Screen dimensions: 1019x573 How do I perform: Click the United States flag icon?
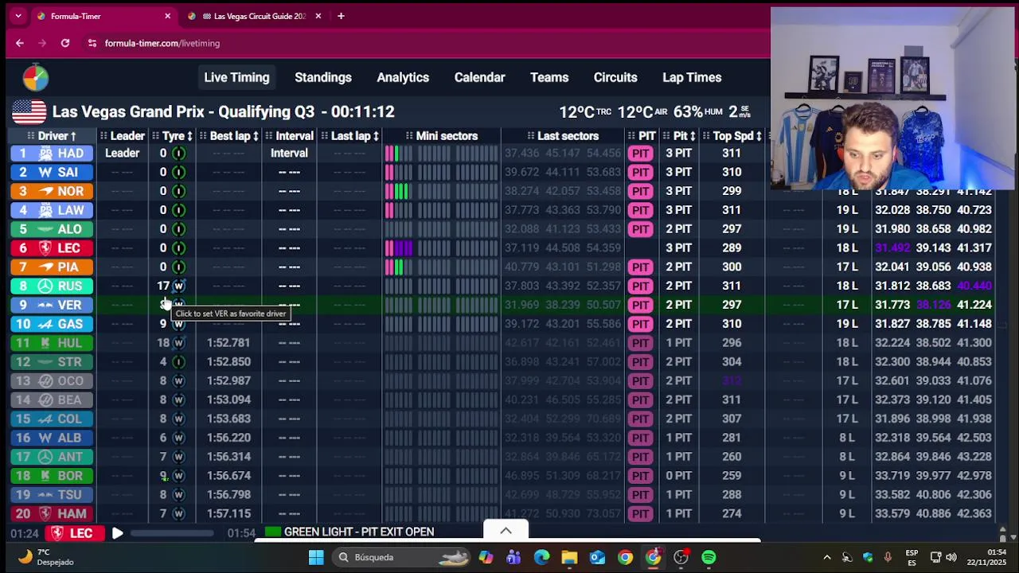29,111
